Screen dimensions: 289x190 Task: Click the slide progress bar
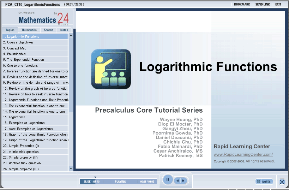pos(118,182)
